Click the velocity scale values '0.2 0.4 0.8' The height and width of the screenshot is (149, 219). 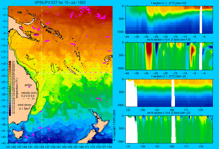[x=28, y=96]
